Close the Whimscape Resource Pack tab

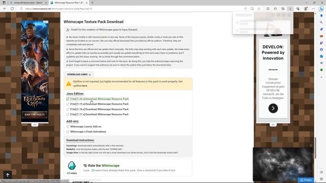87,3
